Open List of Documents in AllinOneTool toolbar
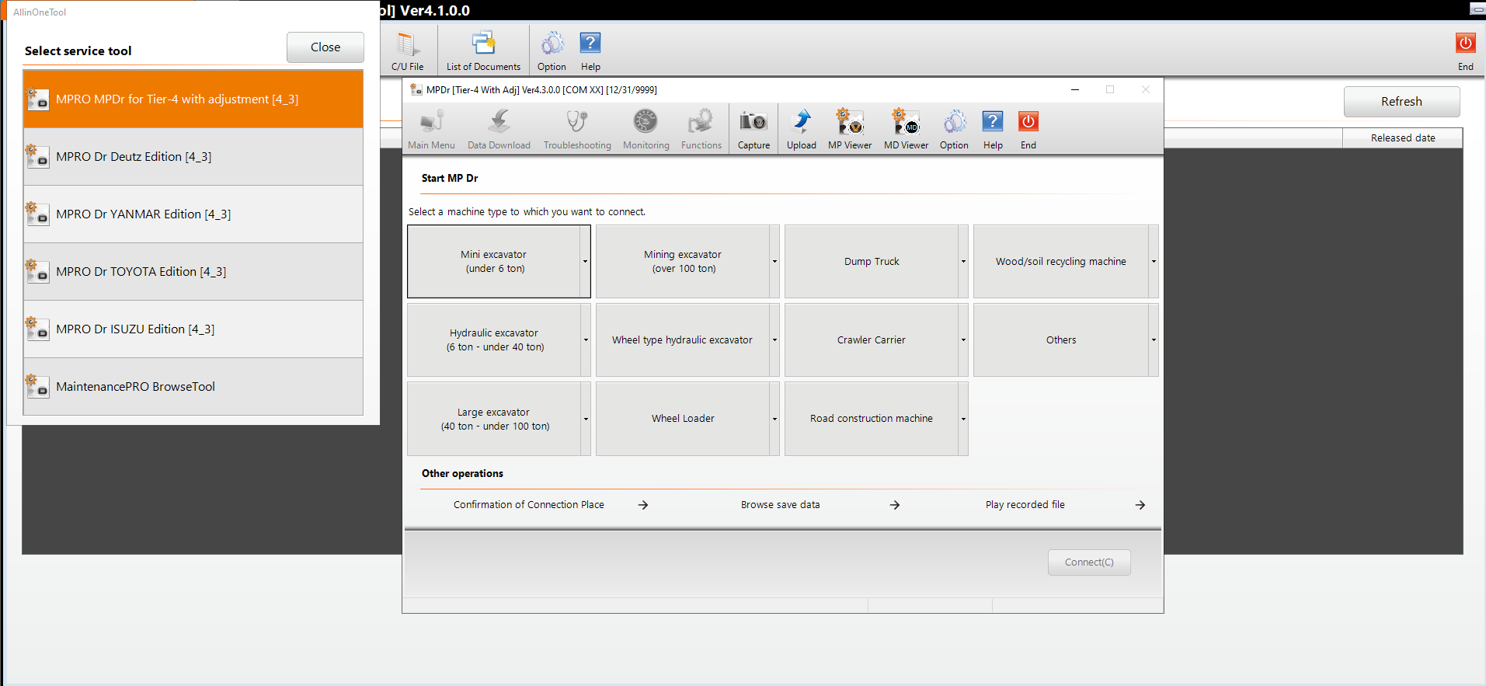The width and height of the screenshot is (1486, 686). (x=483, y=51)
